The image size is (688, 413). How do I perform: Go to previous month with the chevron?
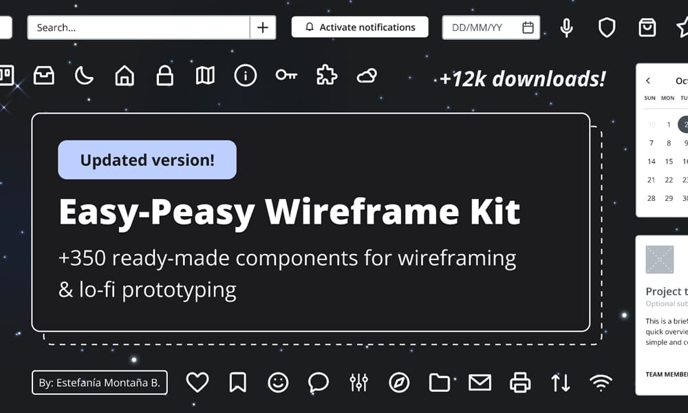(x=647, y=81)
